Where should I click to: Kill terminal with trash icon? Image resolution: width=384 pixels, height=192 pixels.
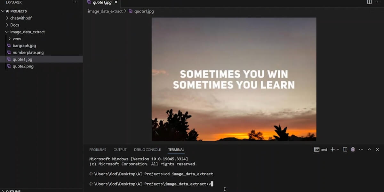pos(353,149)
